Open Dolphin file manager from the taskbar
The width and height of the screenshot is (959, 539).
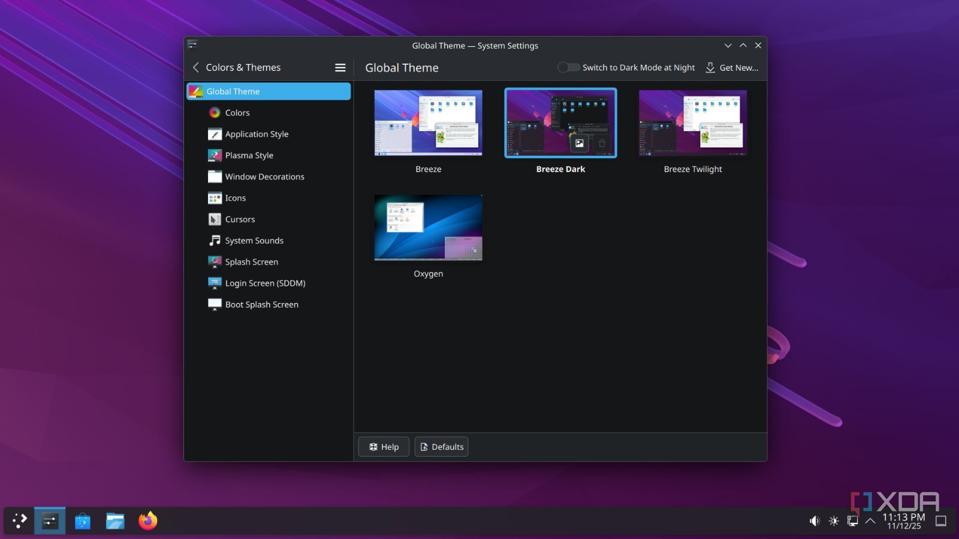tap(115, 521)
